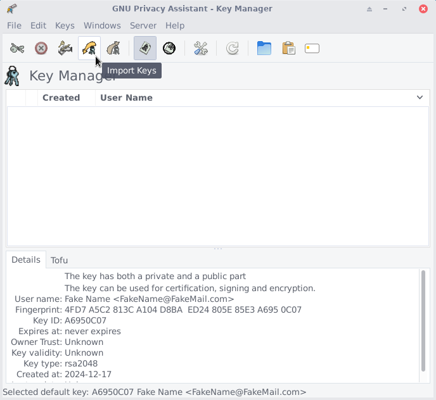The image size is (436, 400).
Task: Click the Created at date 2024-12-17
Action: pos(88,375)
